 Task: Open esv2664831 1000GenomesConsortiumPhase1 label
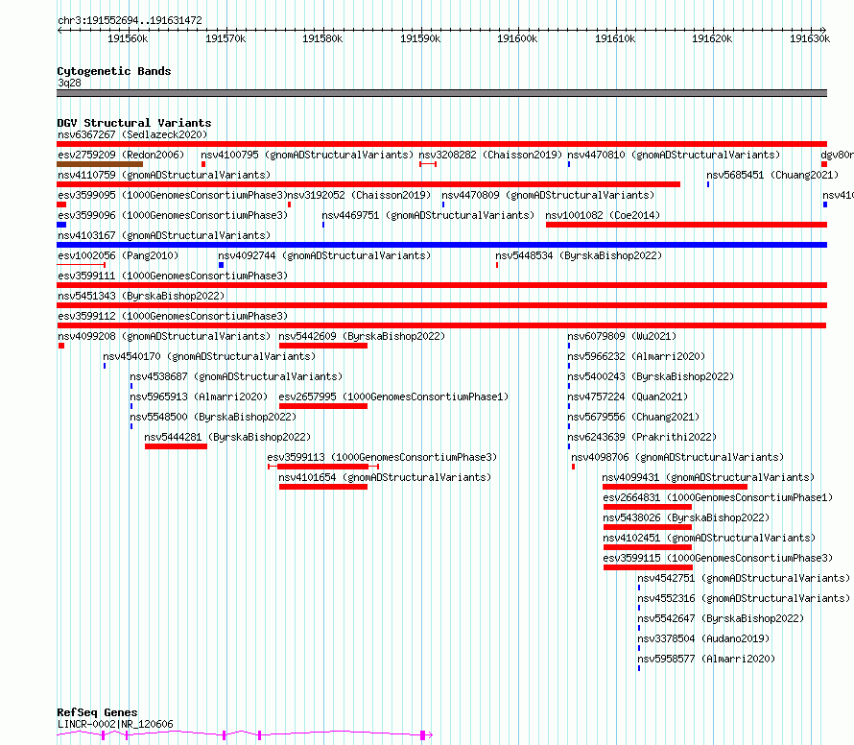tap(718, 497)
